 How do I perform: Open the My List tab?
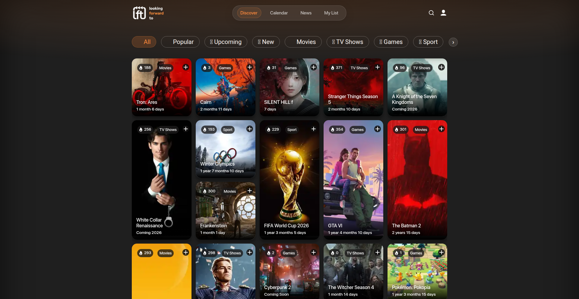click(x=331, y=13)
